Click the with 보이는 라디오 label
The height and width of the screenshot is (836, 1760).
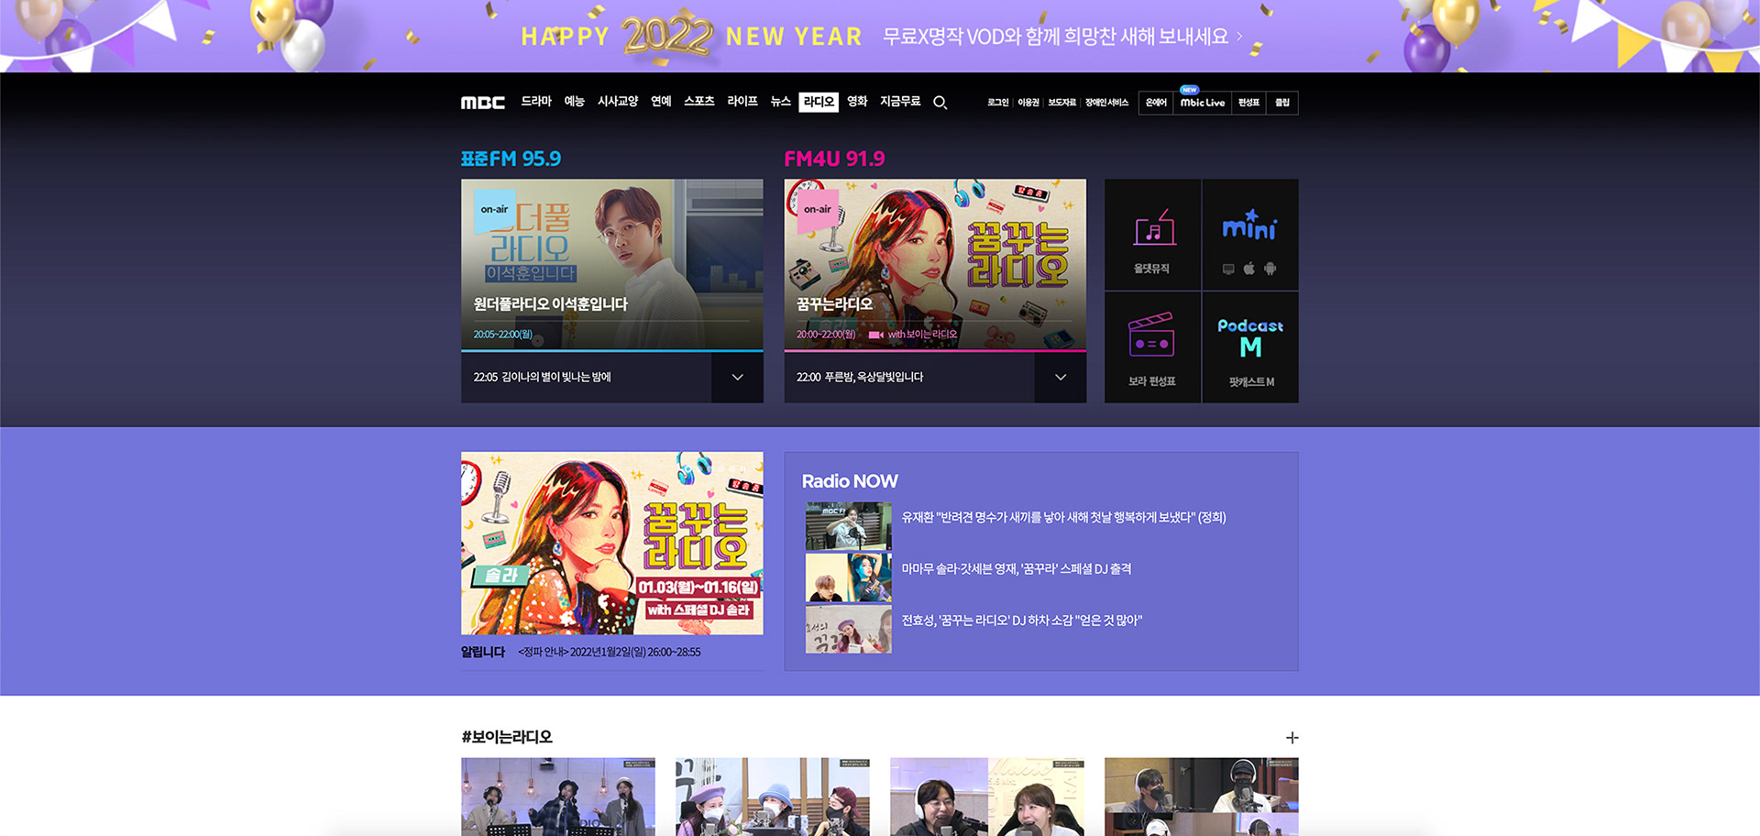pyautogui.click(x=922, y=335)
